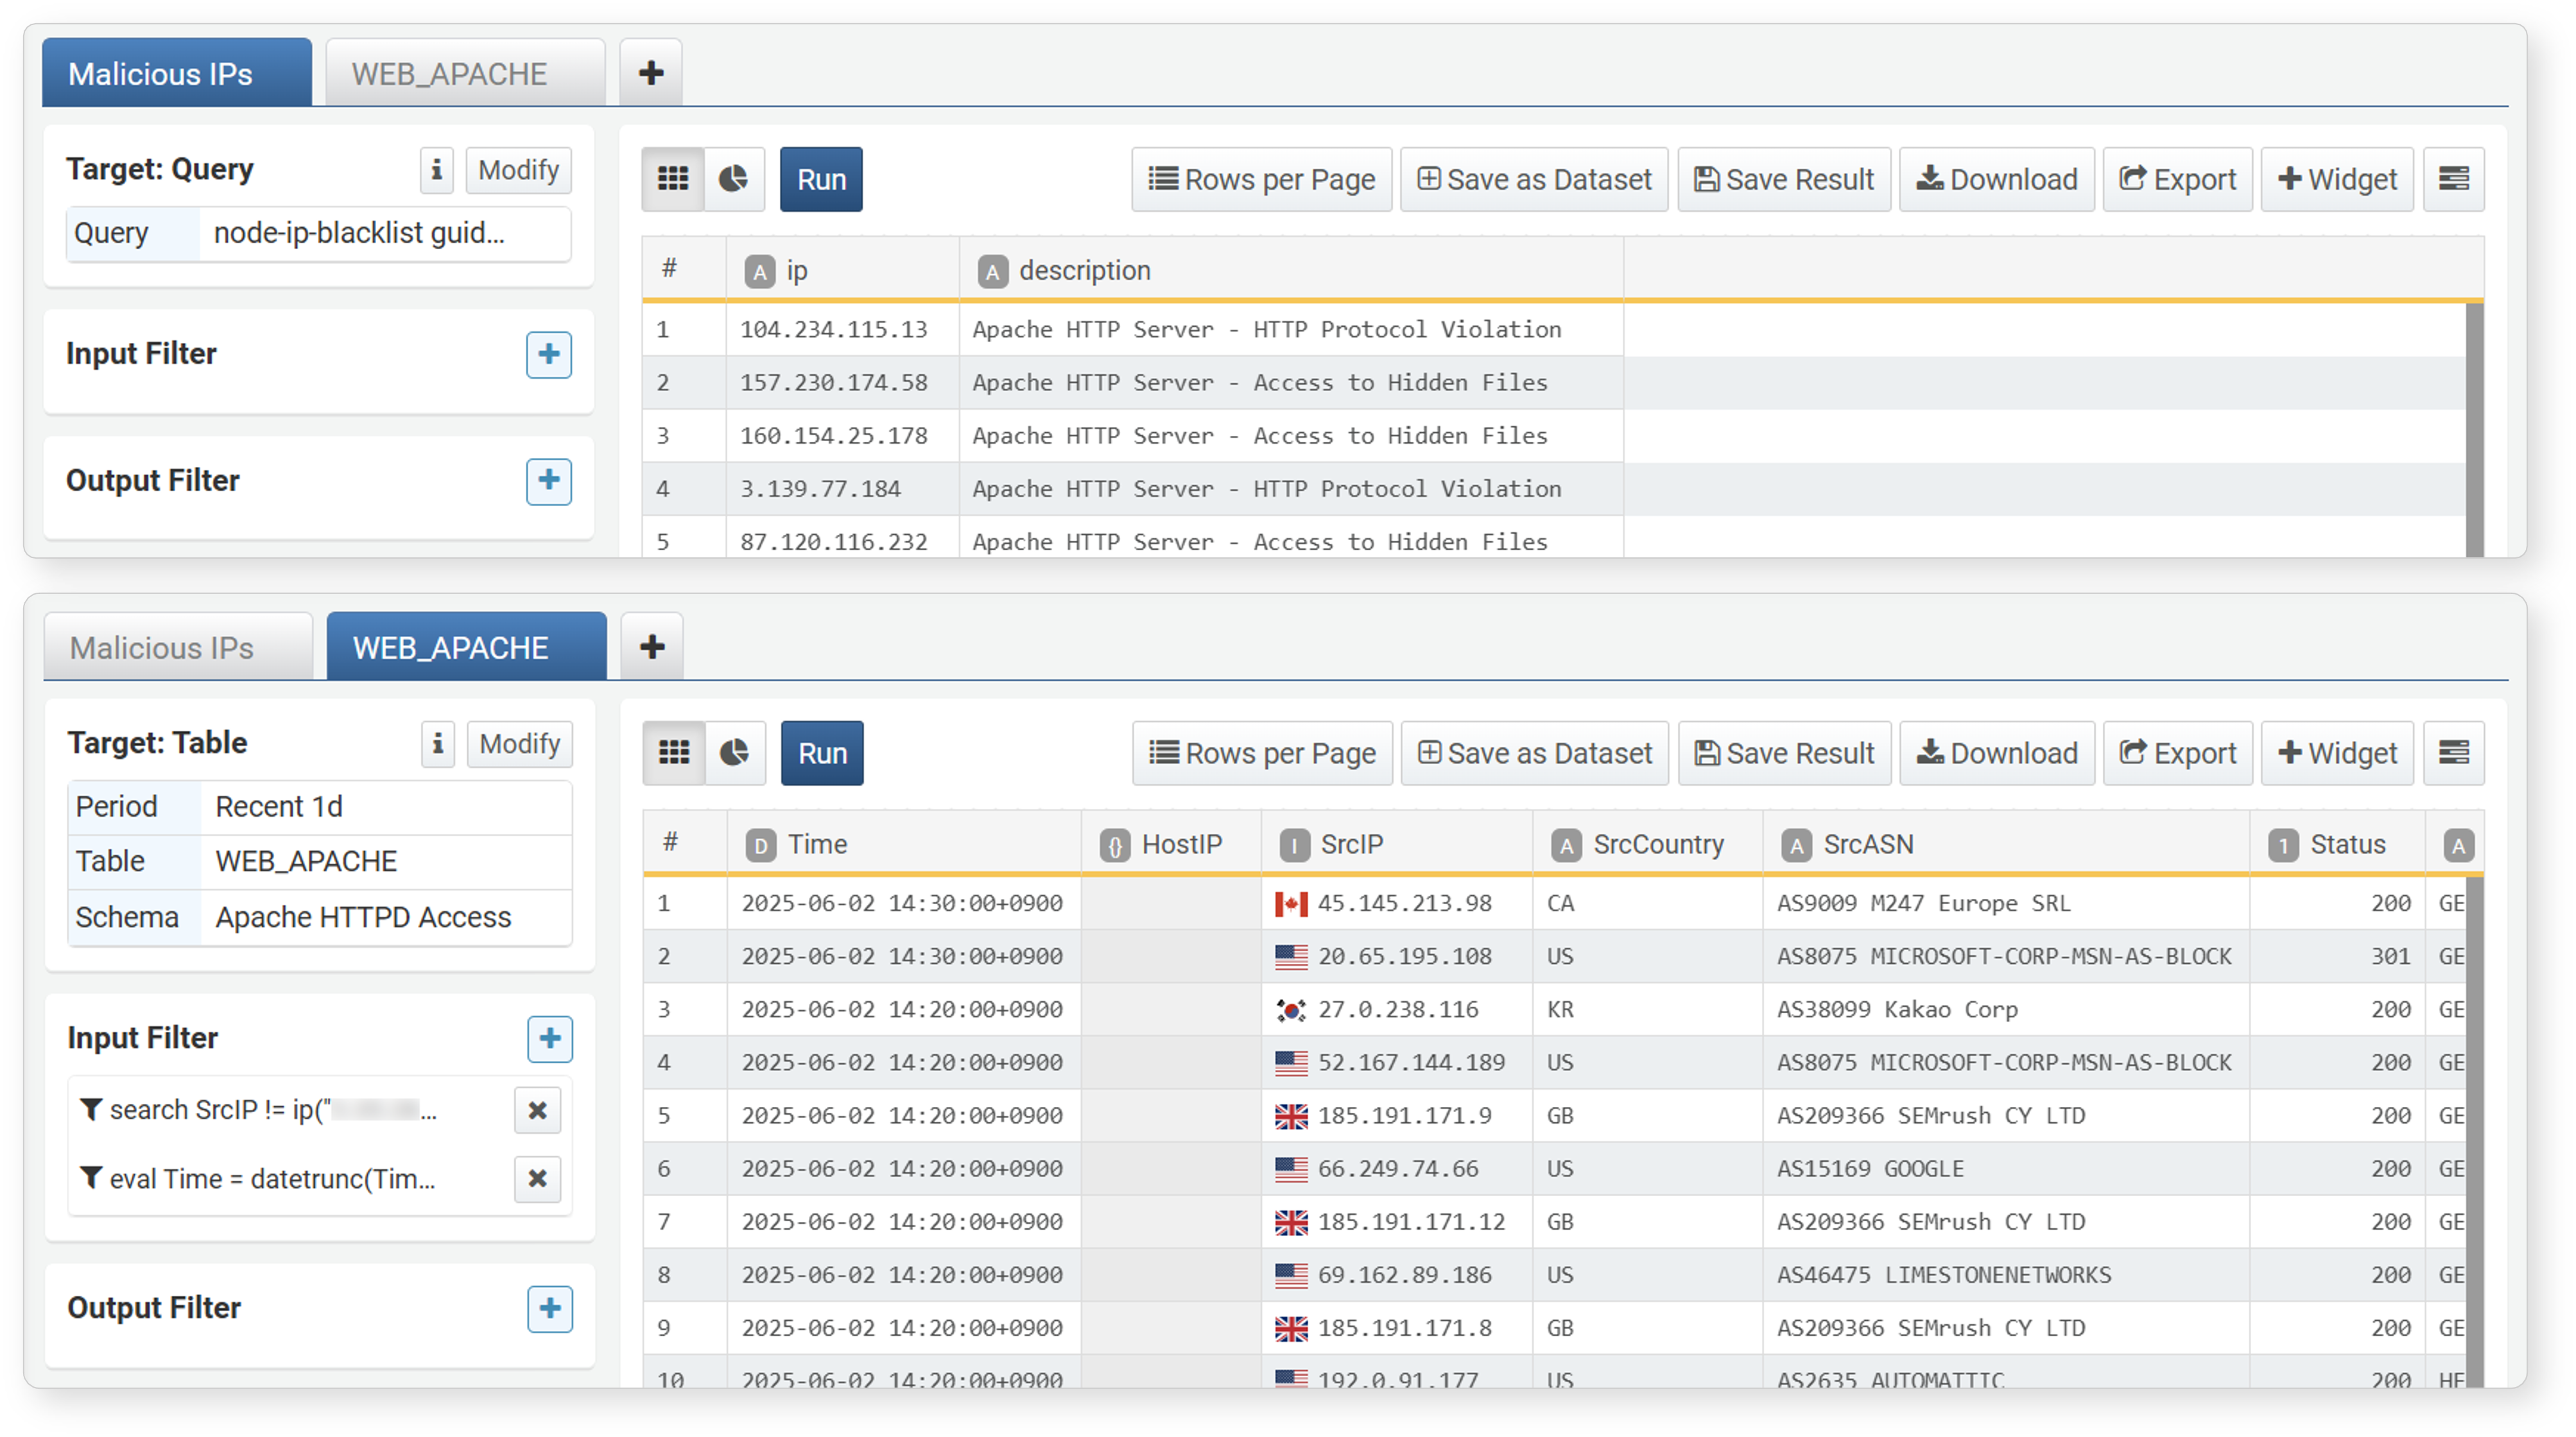Run the Malicious IPs query
Screen dimensions: 2576x1437
821,179
